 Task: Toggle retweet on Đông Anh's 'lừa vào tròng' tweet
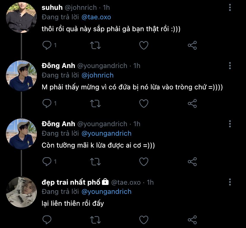click(x=95, y=103)
